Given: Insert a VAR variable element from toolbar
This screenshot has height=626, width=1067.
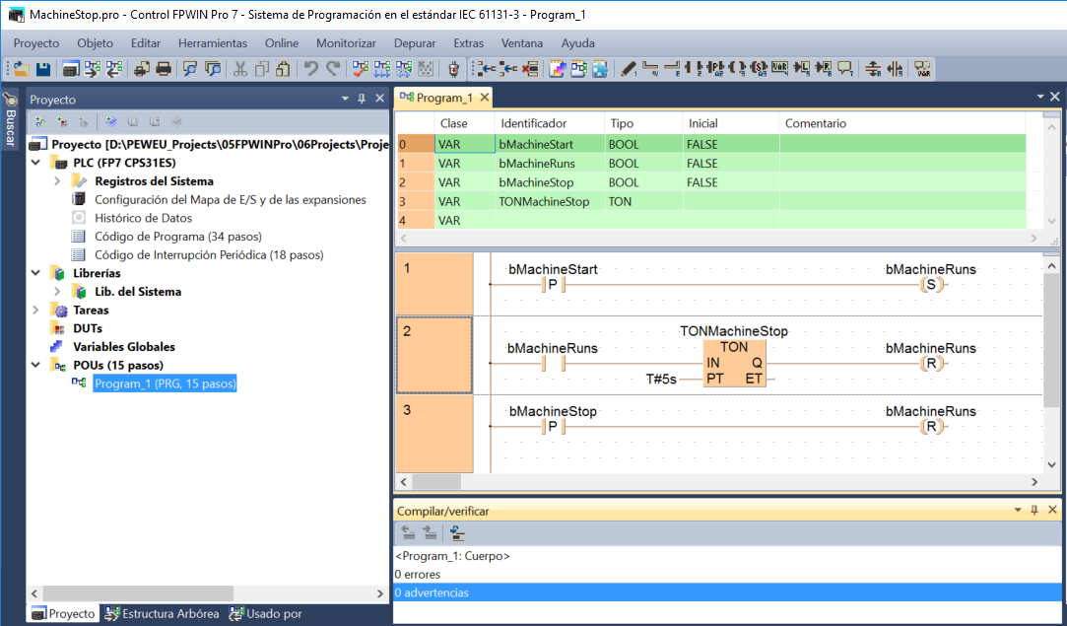Looking at the screenshot, I should coord(923,69).
